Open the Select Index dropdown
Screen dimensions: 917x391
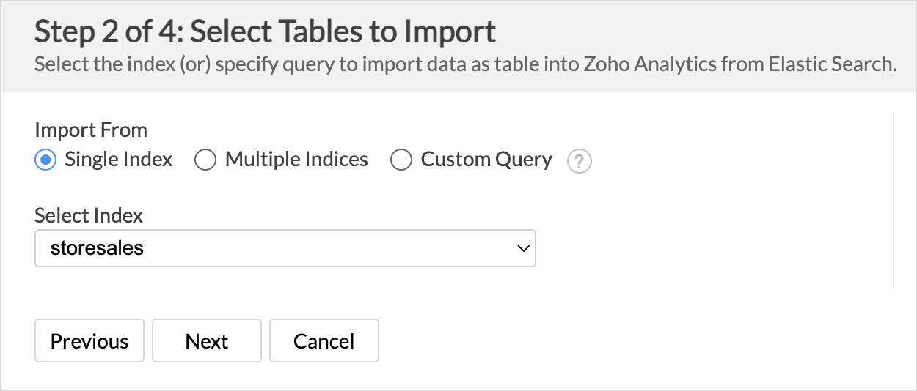tap(285, 248)
